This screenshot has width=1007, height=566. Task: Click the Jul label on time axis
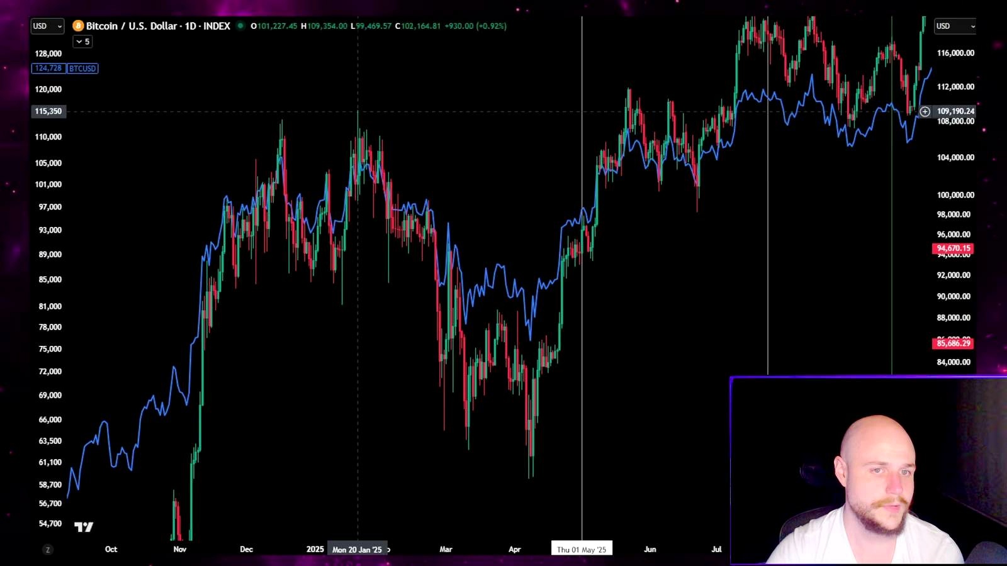click(716, 549)
